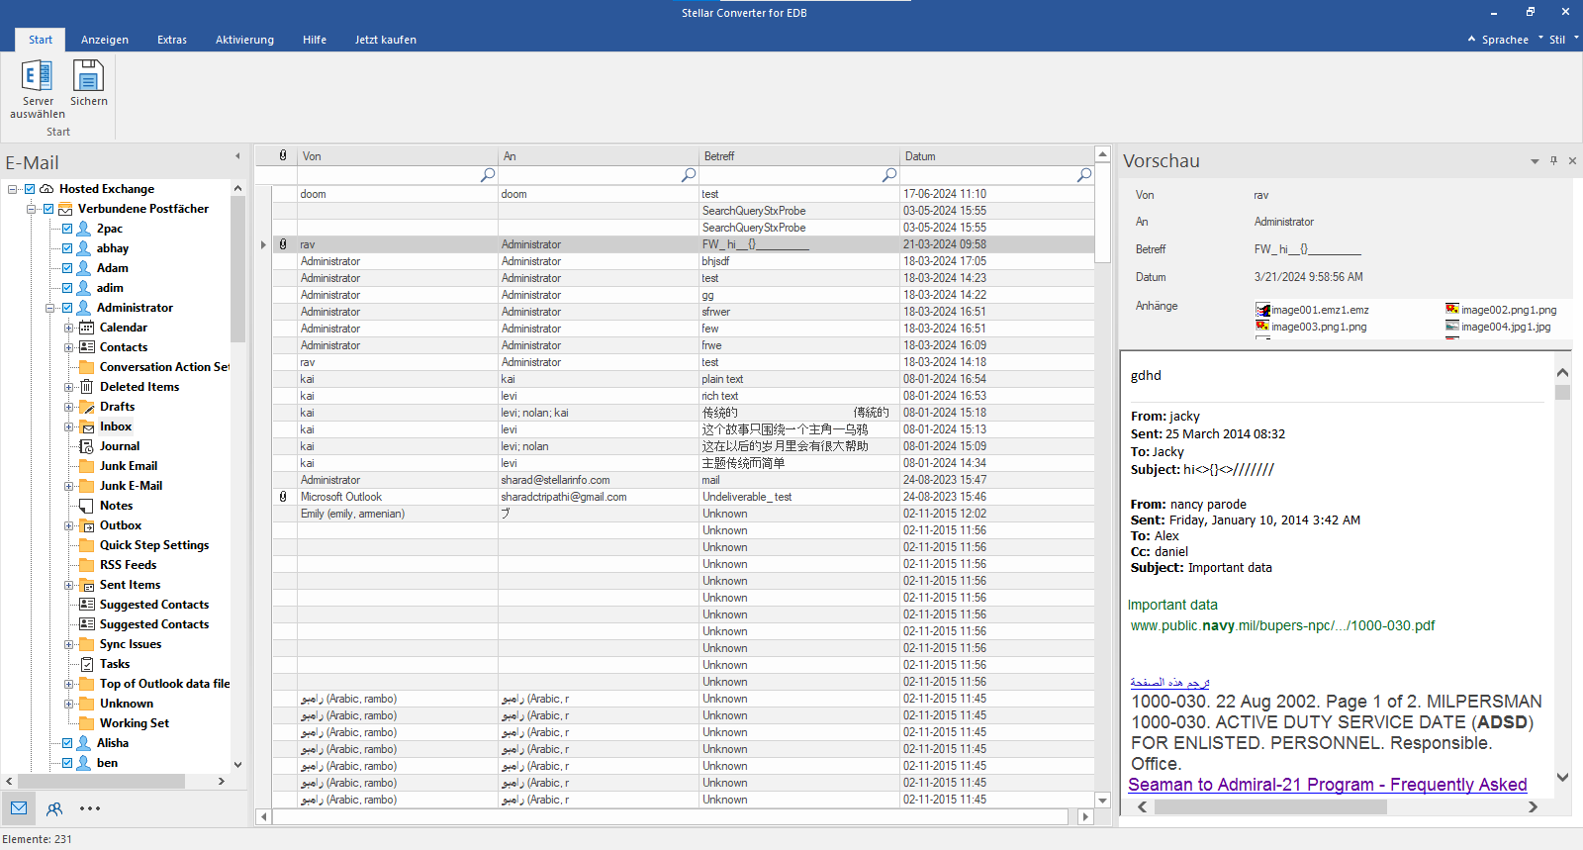Toggle the 2pac mailbox checkbox

click(x=67, y=229)
